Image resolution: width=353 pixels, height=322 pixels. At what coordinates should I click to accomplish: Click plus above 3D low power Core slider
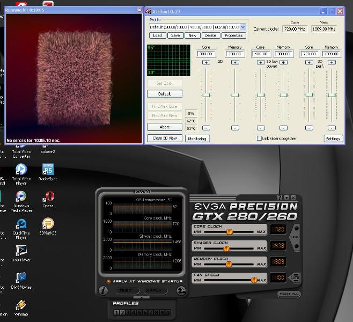(261, 62)
